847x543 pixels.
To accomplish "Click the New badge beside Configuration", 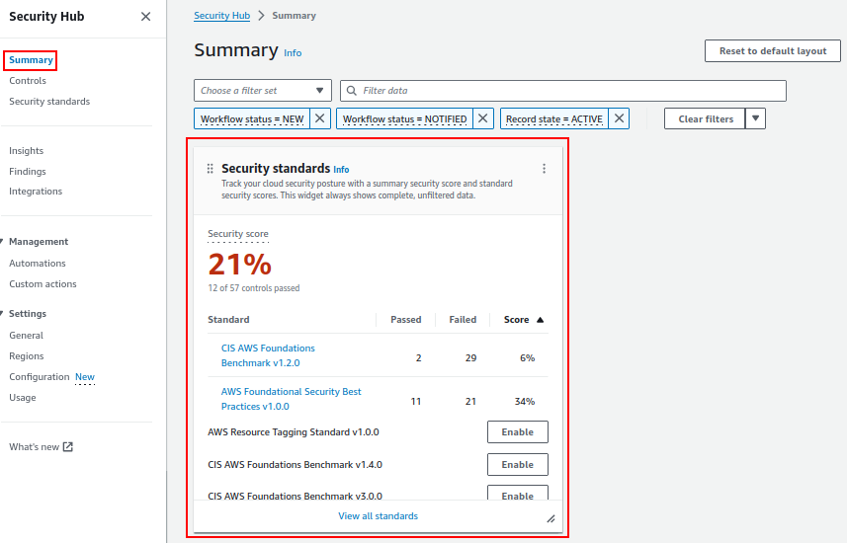I will pos(85,377).
